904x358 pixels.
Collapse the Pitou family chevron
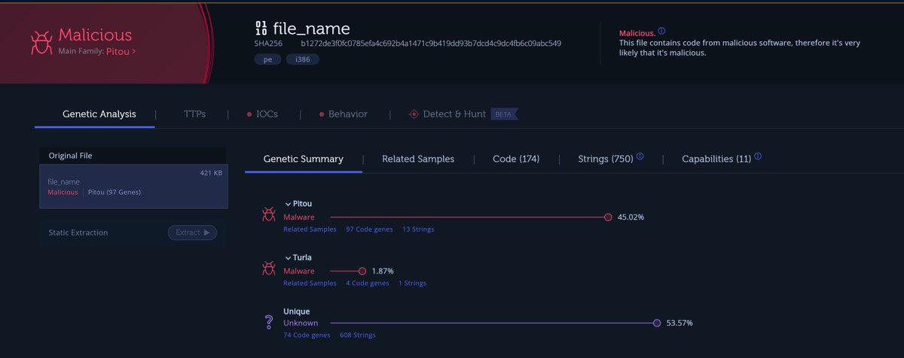point(288,204)
